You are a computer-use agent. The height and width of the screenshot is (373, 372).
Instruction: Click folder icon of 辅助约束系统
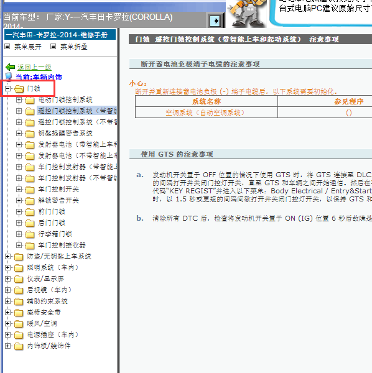point(19,302)
